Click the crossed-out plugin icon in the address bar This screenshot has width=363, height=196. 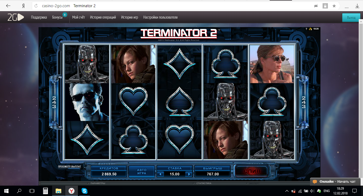(316, 6)
